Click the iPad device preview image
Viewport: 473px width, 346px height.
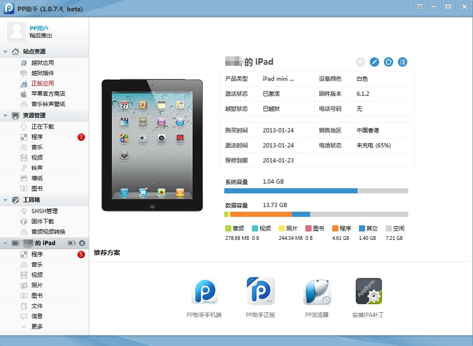(152, 145)
